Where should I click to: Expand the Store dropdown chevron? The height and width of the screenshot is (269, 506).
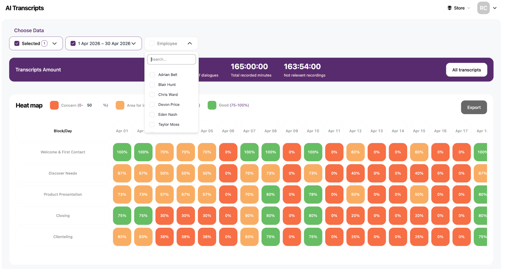(x=469, y=8)
